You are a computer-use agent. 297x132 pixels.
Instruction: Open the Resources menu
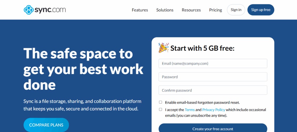(x=191, y=10)
